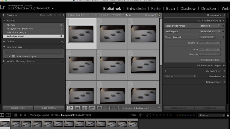The width and height of the screenshot is (230, 129).
Task: Switch to the Diashow module
Action: click(188, 9)
